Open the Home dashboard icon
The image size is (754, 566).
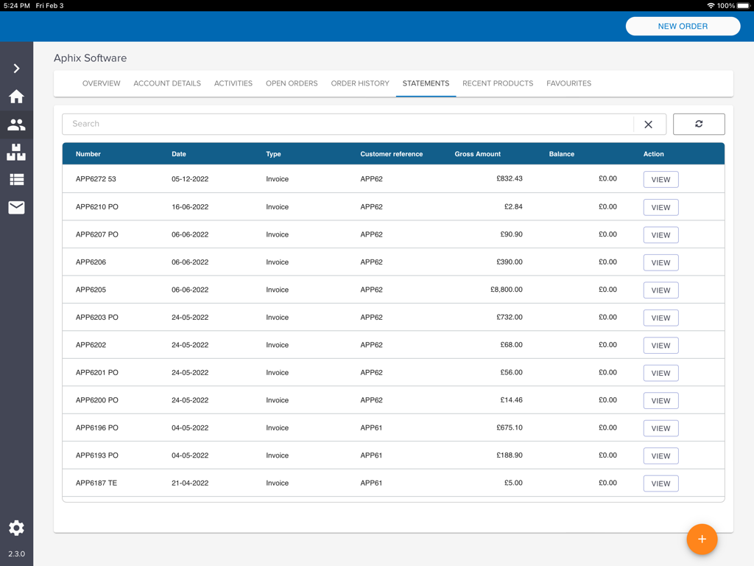pos(16,97)
